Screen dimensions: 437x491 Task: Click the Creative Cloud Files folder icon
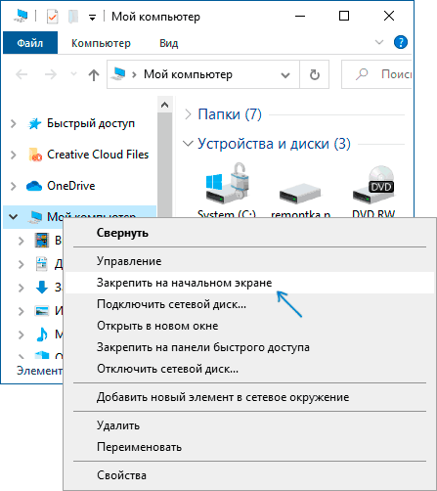[35, 155]
